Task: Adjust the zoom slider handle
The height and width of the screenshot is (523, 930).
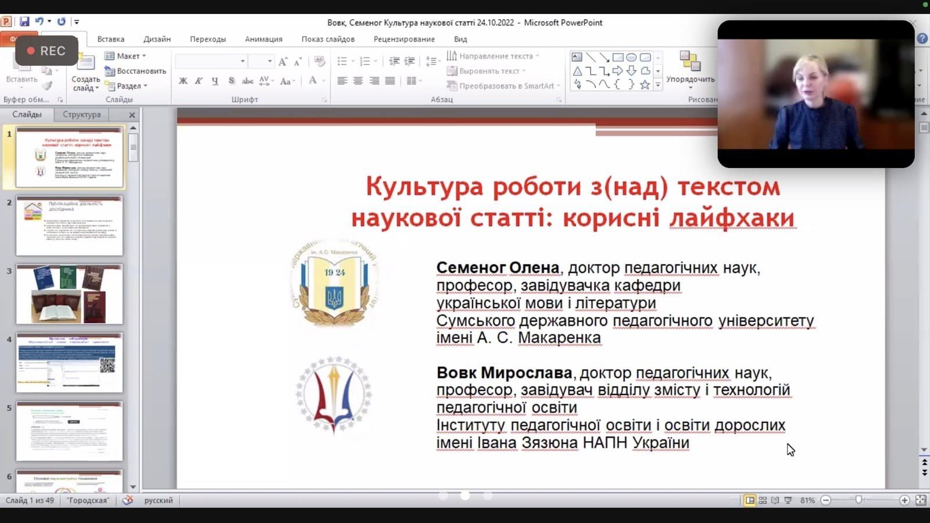Action: coord(859,500)
